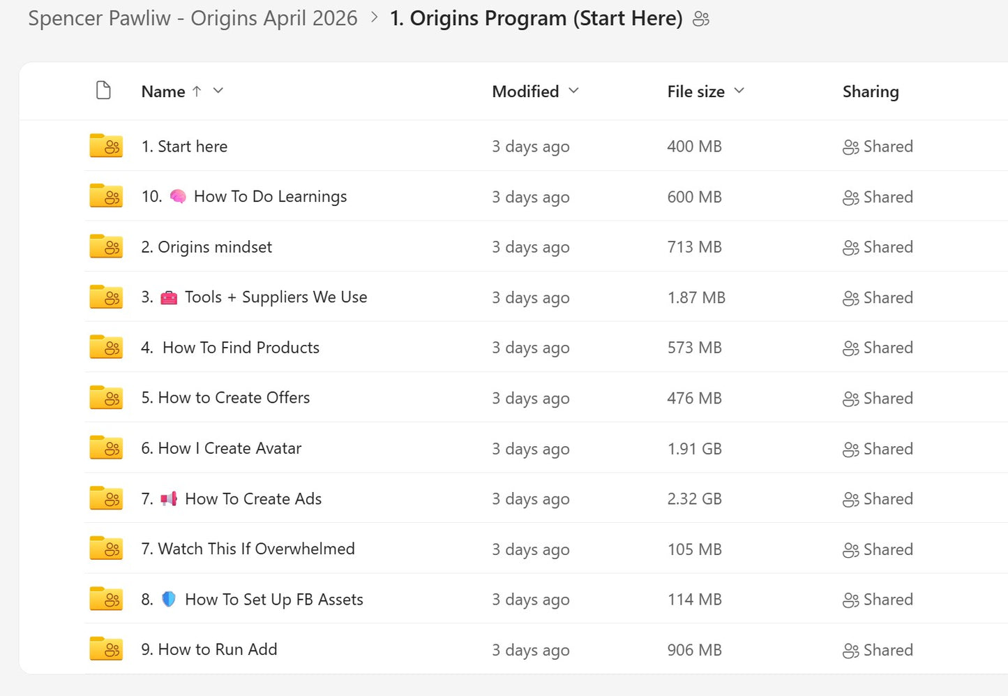Click the folder icon for Origins mindset
1008x696 pixels.
point(106,246)
